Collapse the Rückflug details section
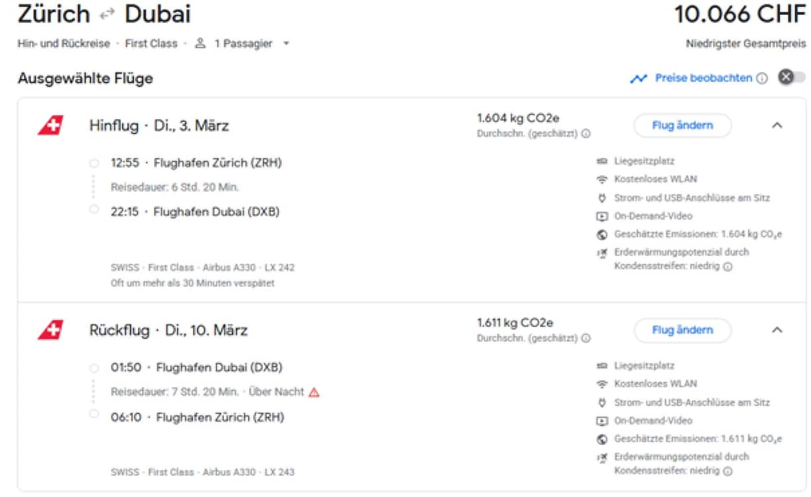The width and height of the screenshot is (811, 497). click(x=777, y=330)
